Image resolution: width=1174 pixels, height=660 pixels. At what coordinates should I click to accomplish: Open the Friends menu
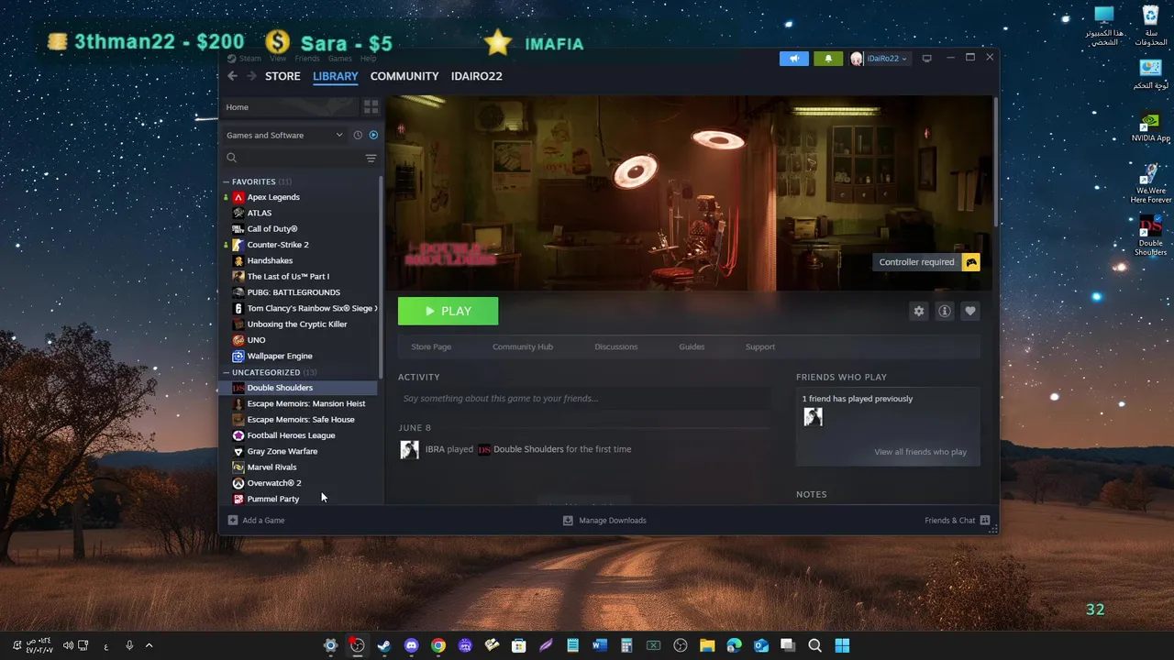[307, 59]
